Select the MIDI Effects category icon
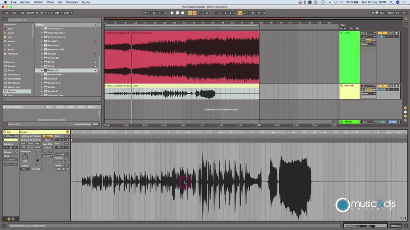Viewport: 410px width, 230px height. click(6, 83)
